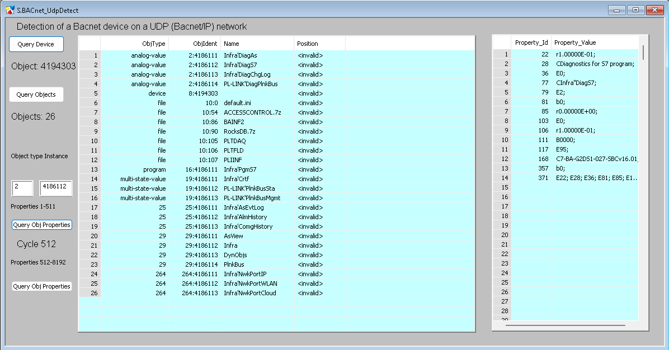Click the application icon in the title bar
The height and width of the screenshot is (350, 669).
[10, 10]
